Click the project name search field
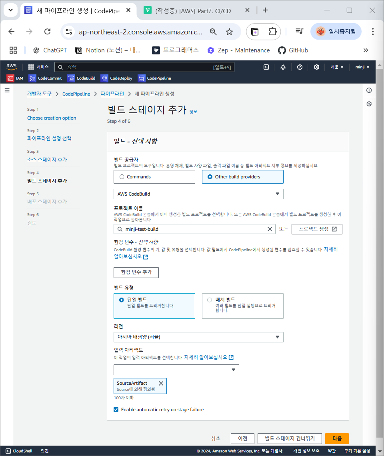The height and width of the screenshot is (456, 384). tap(195, 229)
